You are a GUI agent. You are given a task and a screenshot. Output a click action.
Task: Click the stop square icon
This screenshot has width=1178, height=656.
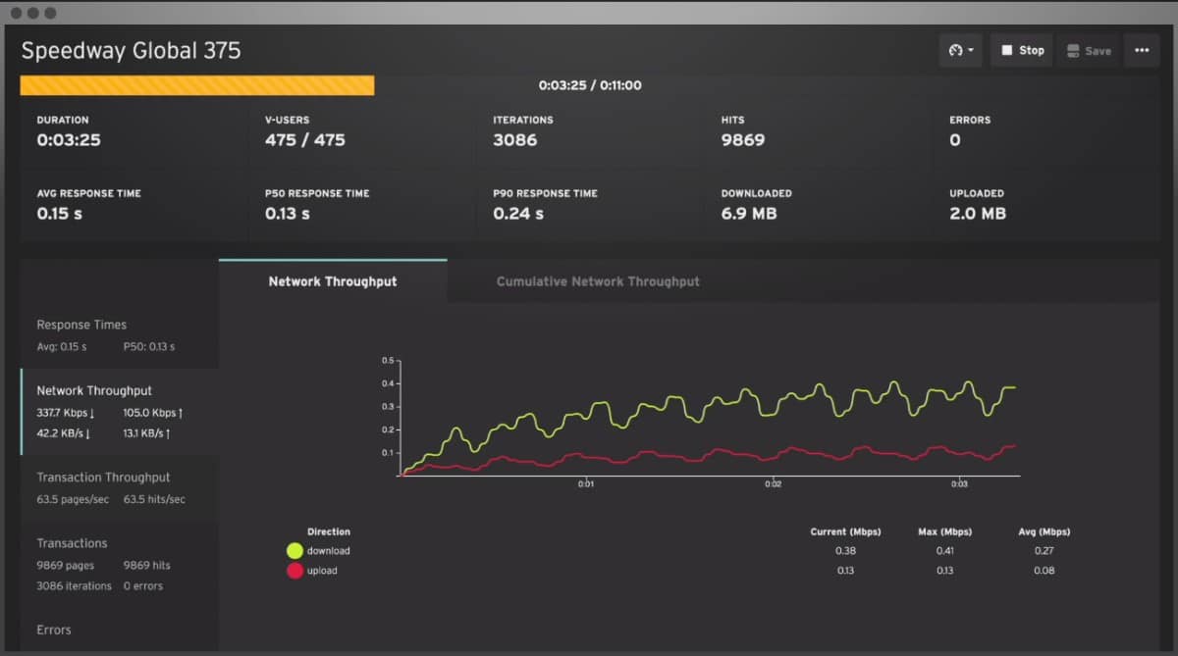click(1007, 50)
